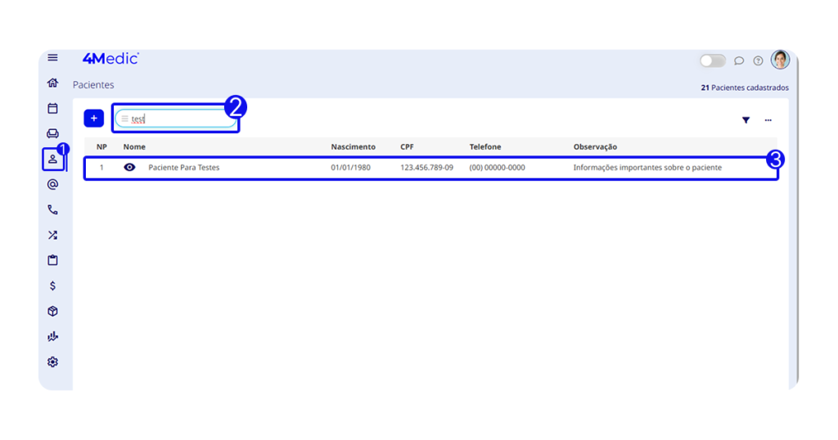Open the hamburger menu in the sidebar
This screenshot has width=838, height=440.
[x=52, y=58]
